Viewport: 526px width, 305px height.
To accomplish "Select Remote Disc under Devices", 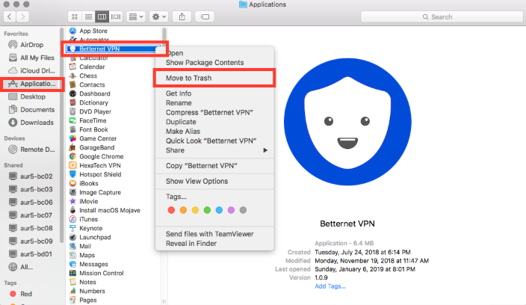I will tap(31, 150).
